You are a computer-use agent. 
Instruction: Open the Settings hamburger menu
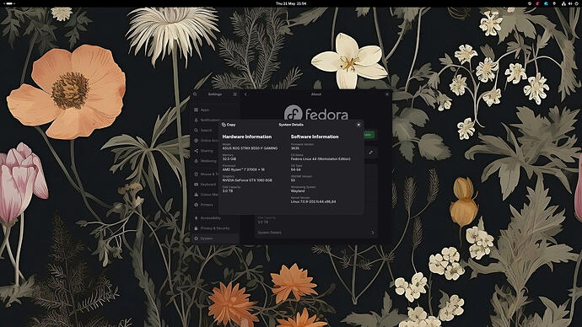[234, 94]
